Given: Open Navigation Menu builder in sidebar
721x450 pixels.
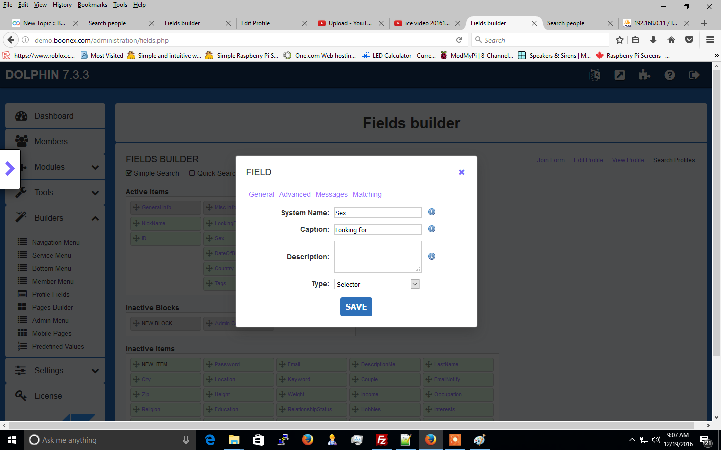Looking at the screenshot, I should click(x=56, y=242).
